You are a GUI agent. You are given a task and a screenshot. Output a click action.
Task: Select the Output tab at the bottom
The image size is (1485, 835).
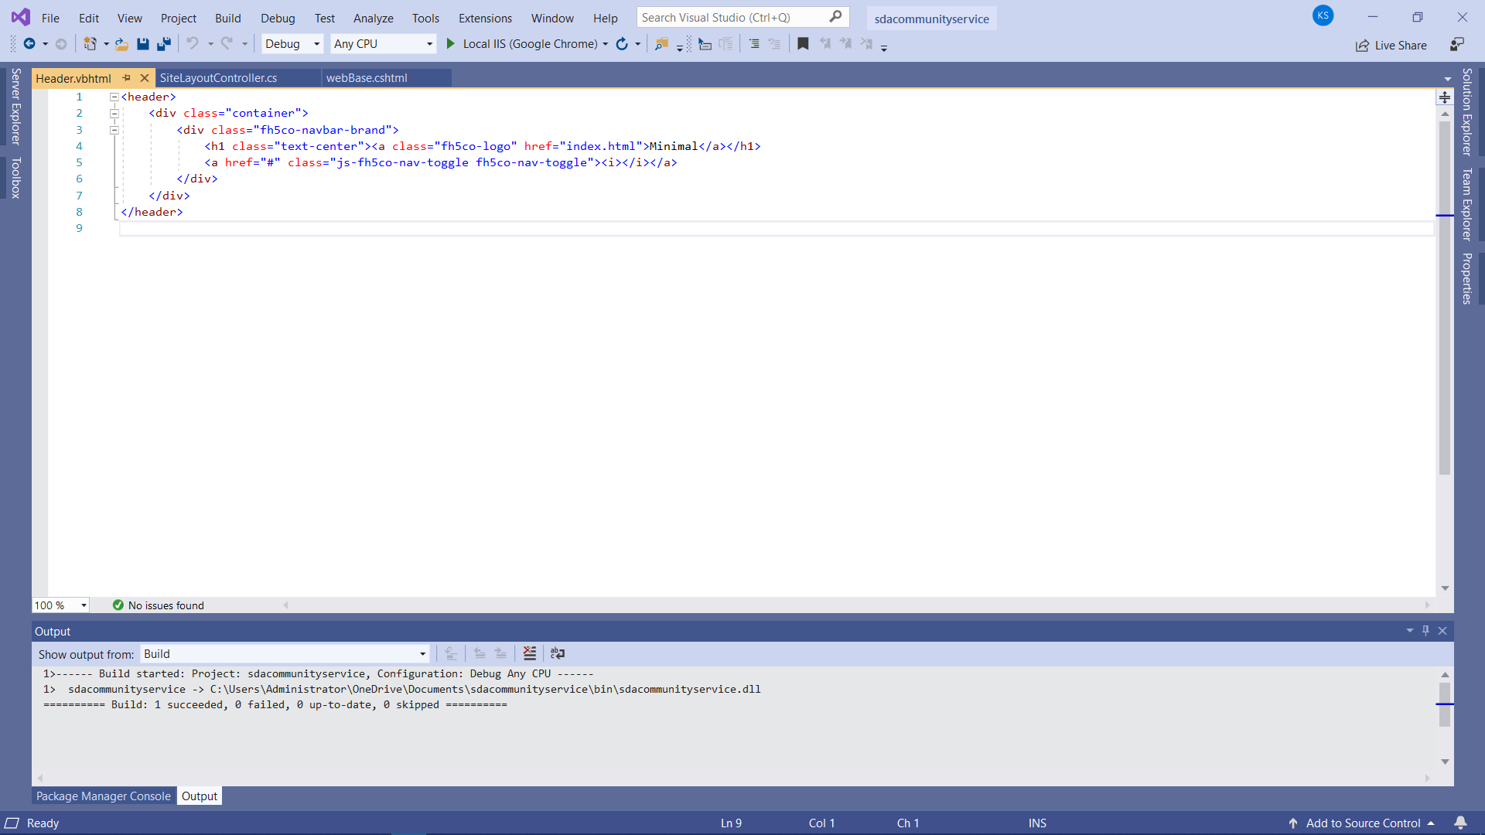tap(200, 796)
